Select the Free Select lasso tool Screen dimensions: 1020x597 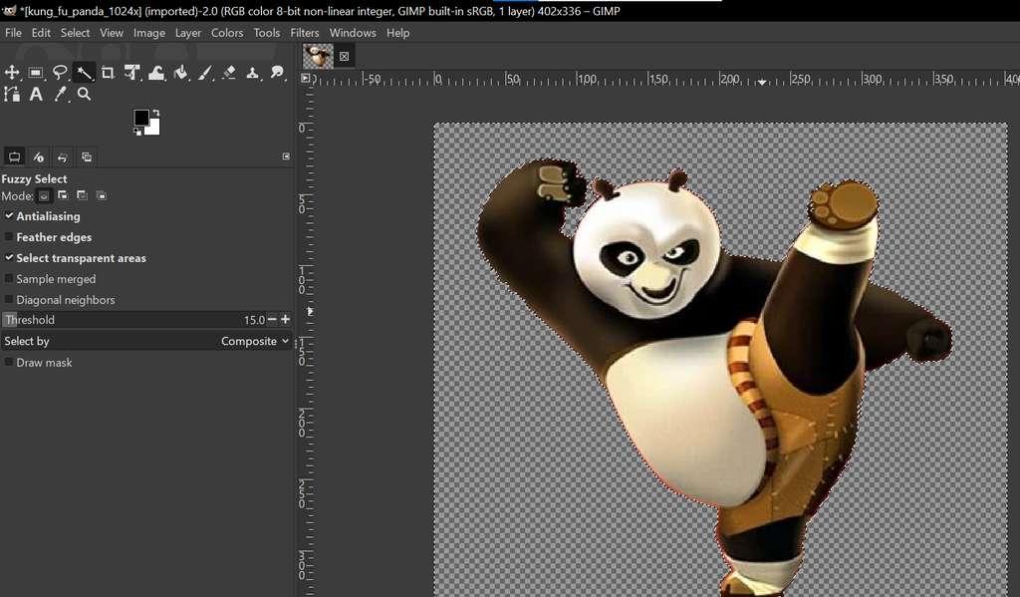[x=60, y=73]
